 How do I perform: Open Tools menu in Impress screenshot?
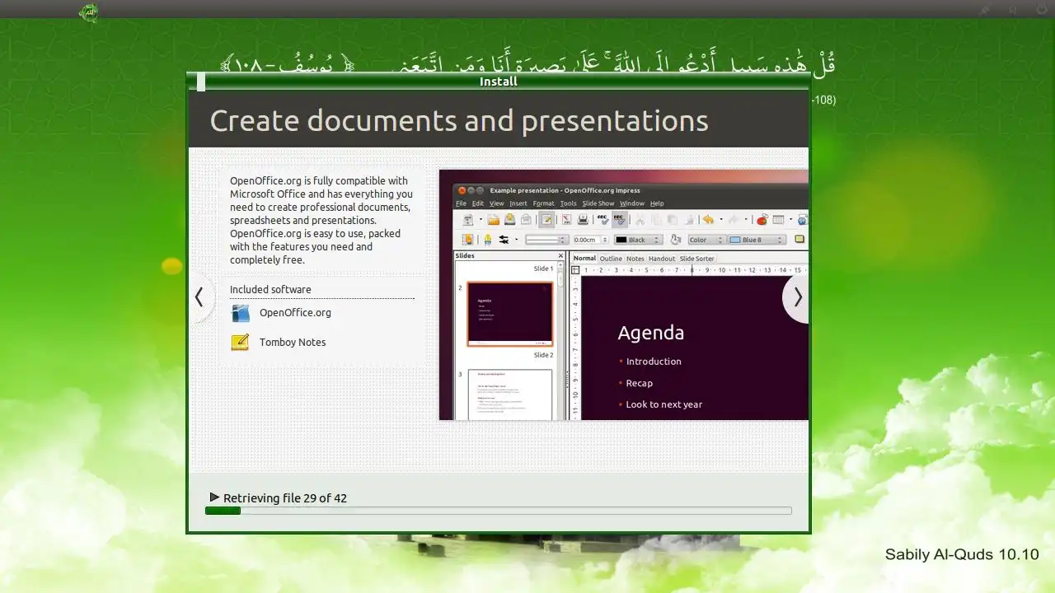569,203
